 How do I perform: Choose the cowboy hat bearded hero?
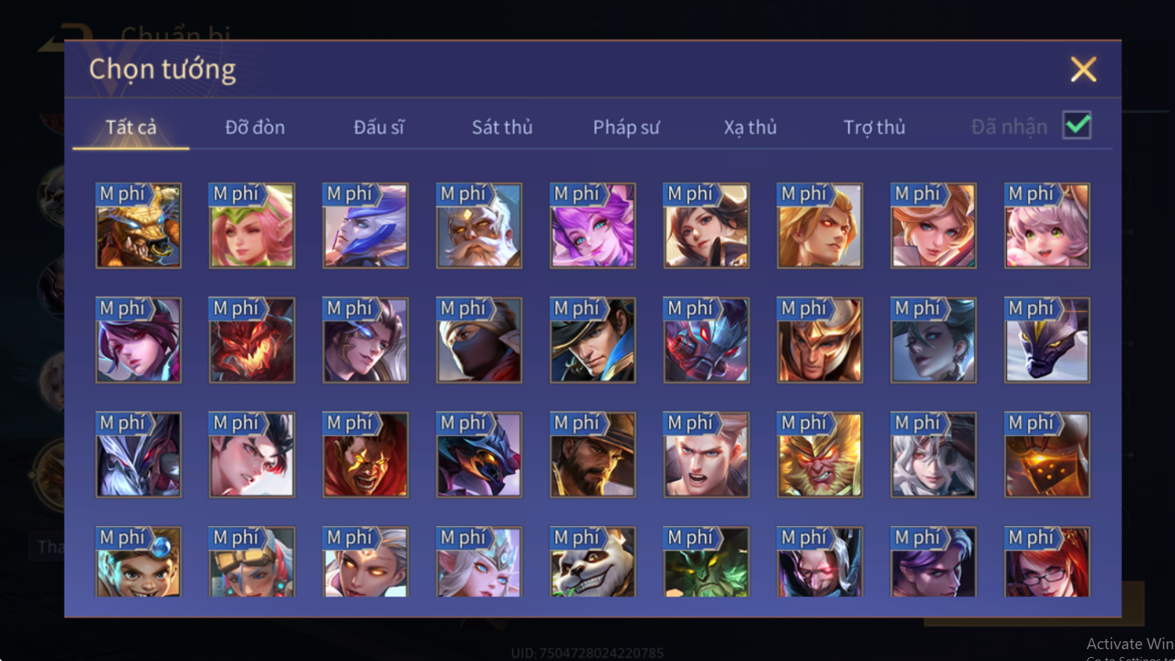(x=593, y=455)
